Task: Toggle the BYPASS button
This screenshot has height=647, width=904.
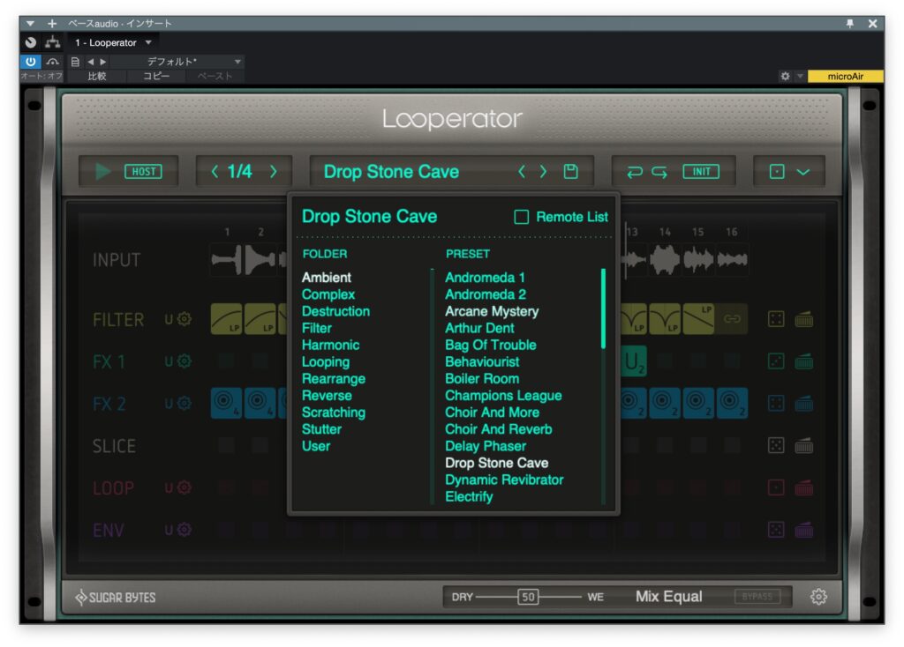Action: (757, 597)
